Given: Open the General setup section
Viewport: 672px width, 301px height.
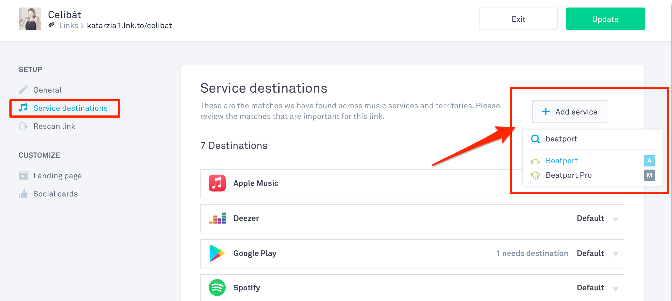Looking at the screenshot, I should point(47,90).
